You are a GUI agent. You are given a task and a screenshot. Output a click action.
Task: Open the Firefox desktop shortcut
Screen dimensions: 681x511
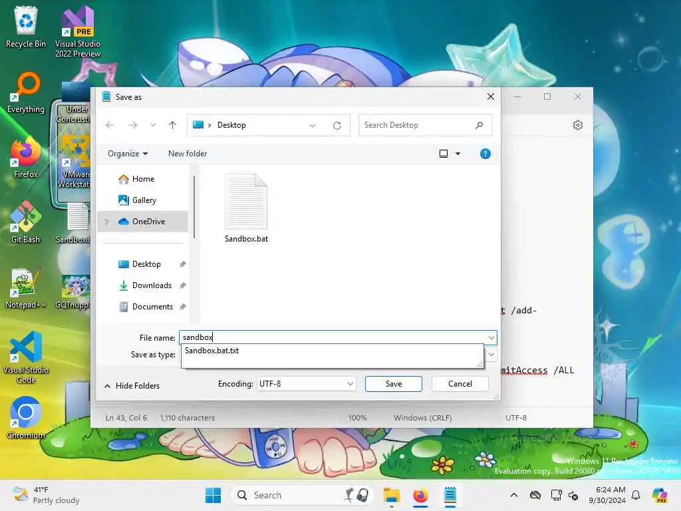tap(26, 158)
